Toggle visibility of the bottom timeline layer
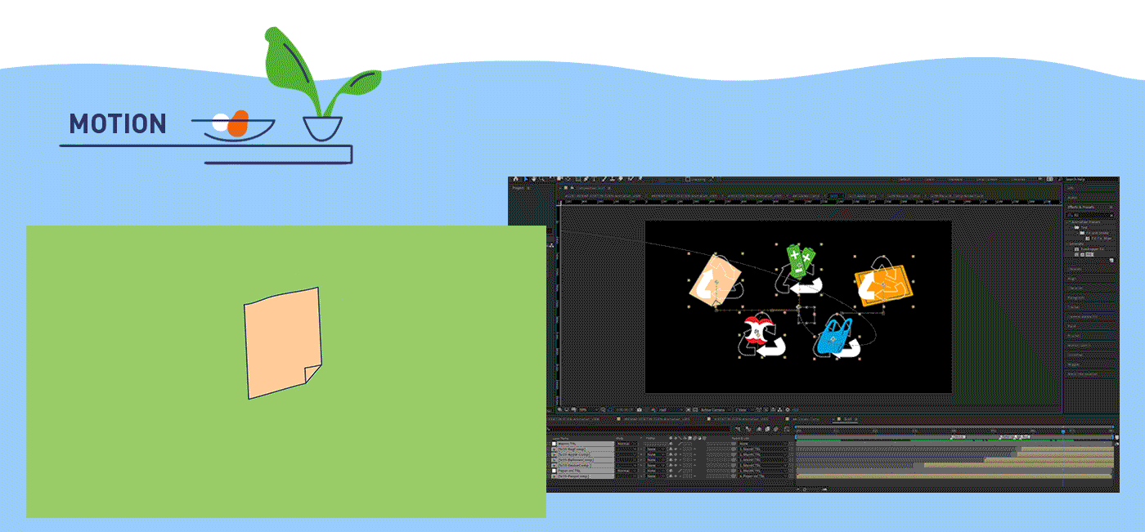 (x=554, y=476)
